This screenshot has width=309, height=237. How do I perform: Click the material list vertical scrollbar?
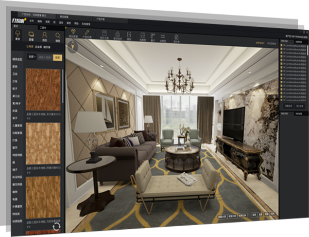[63, 87]
